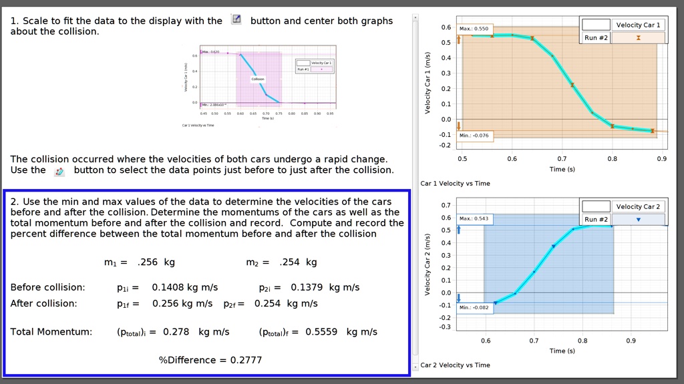684x384 pixels.
Task: Click the empty white box in Car 2 legend
Action: coord(596,206)
